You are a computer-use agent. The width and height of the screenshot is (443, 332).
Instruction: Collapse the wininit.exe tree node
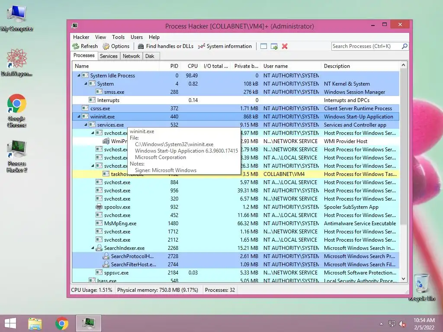(x=79, y=117)
